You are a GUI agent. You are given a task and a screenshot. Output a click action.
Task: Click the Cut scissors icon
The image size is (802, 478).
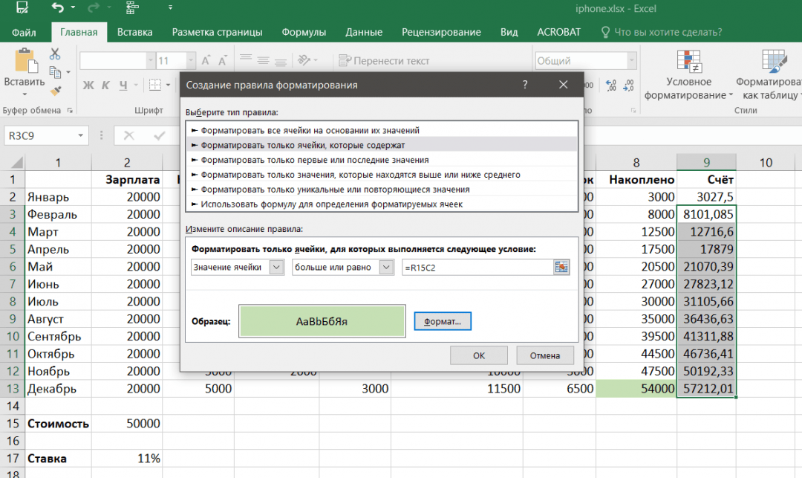pos(55,54)
